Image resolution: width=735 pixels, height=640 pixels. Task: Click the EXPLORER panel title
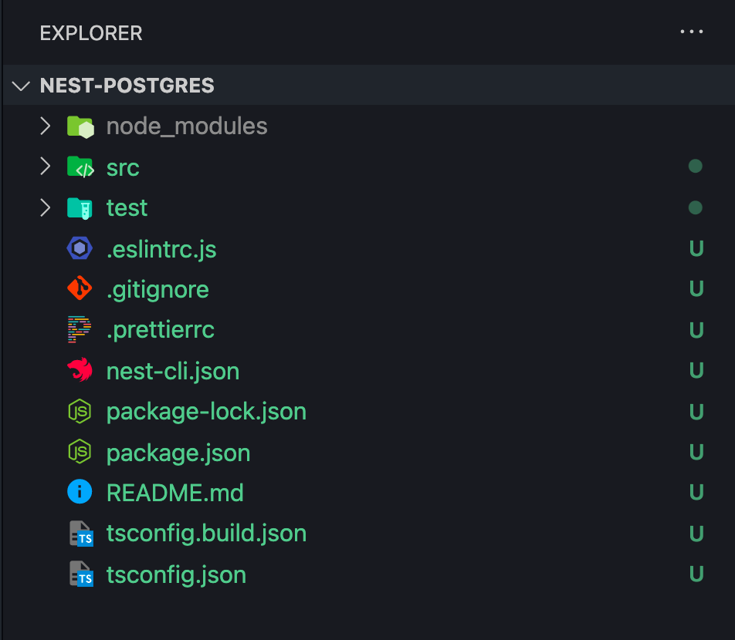tap(90, 33)
